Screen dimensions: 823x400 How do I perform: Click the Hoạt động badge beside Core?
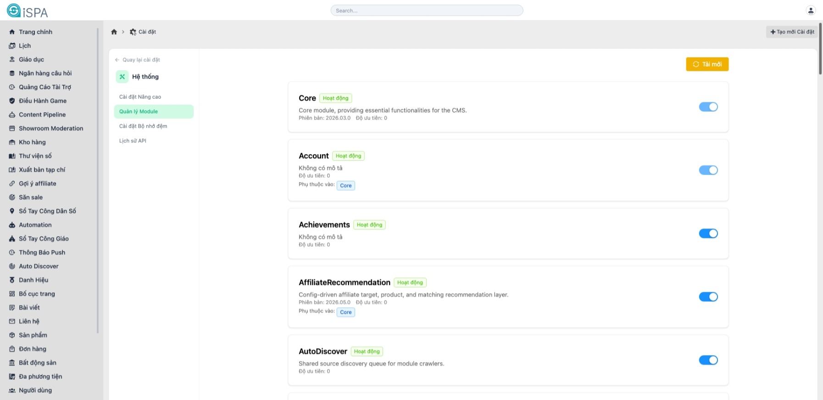point(335,98)
